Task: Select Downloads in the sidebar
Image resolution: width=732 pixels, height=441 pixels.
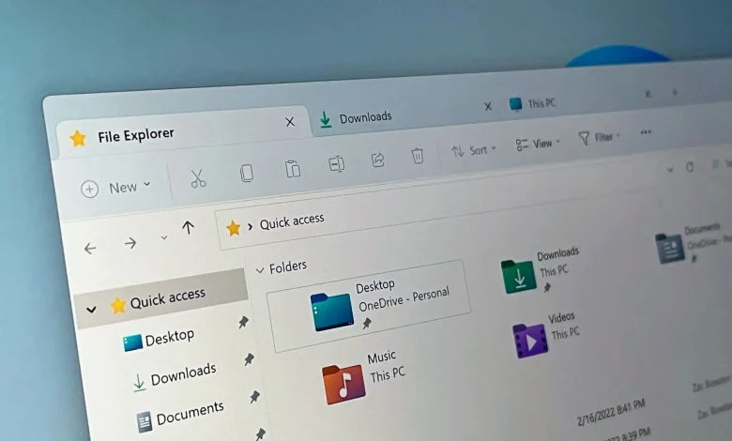Action: pos(175,376)
